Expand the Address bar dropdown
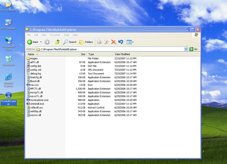 click(186, 49)
